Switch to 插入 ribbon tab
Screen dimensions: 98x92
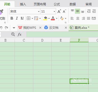point(23,4)
